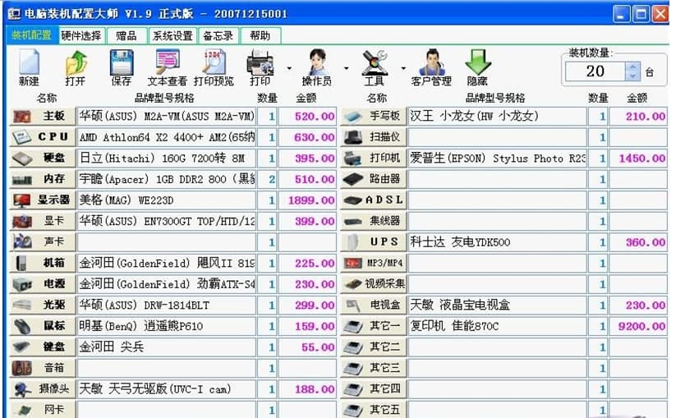Select the 打印机 printer category button
676x418 pixels.
click(374, 158)
